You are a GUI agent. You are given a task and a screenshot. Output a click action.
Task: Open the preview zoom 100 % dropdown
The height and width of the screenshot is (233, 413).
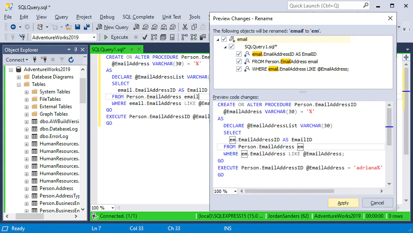(x=235, y=191)
